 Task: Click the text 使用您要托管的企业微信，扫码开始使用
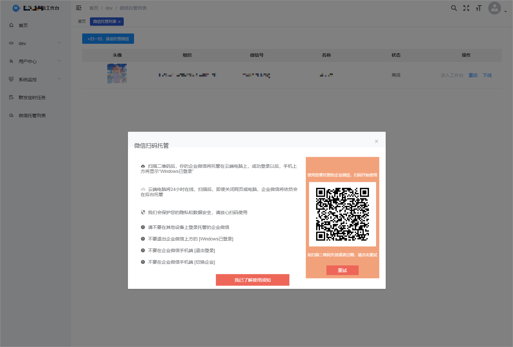(342, 175)
